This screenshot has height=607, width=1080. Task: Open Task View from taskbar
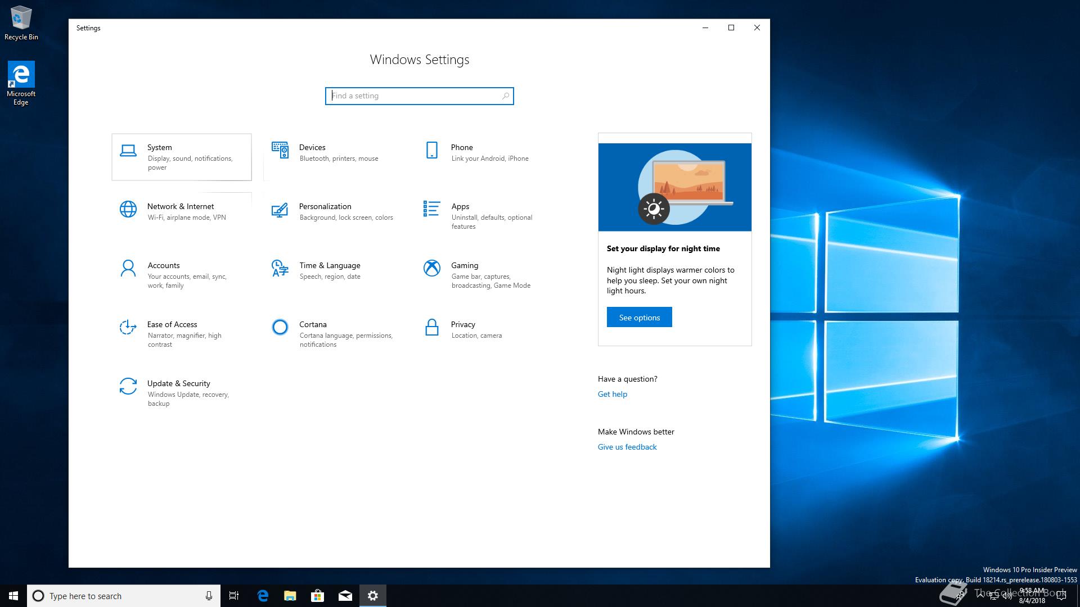click(x=234, y=596)
